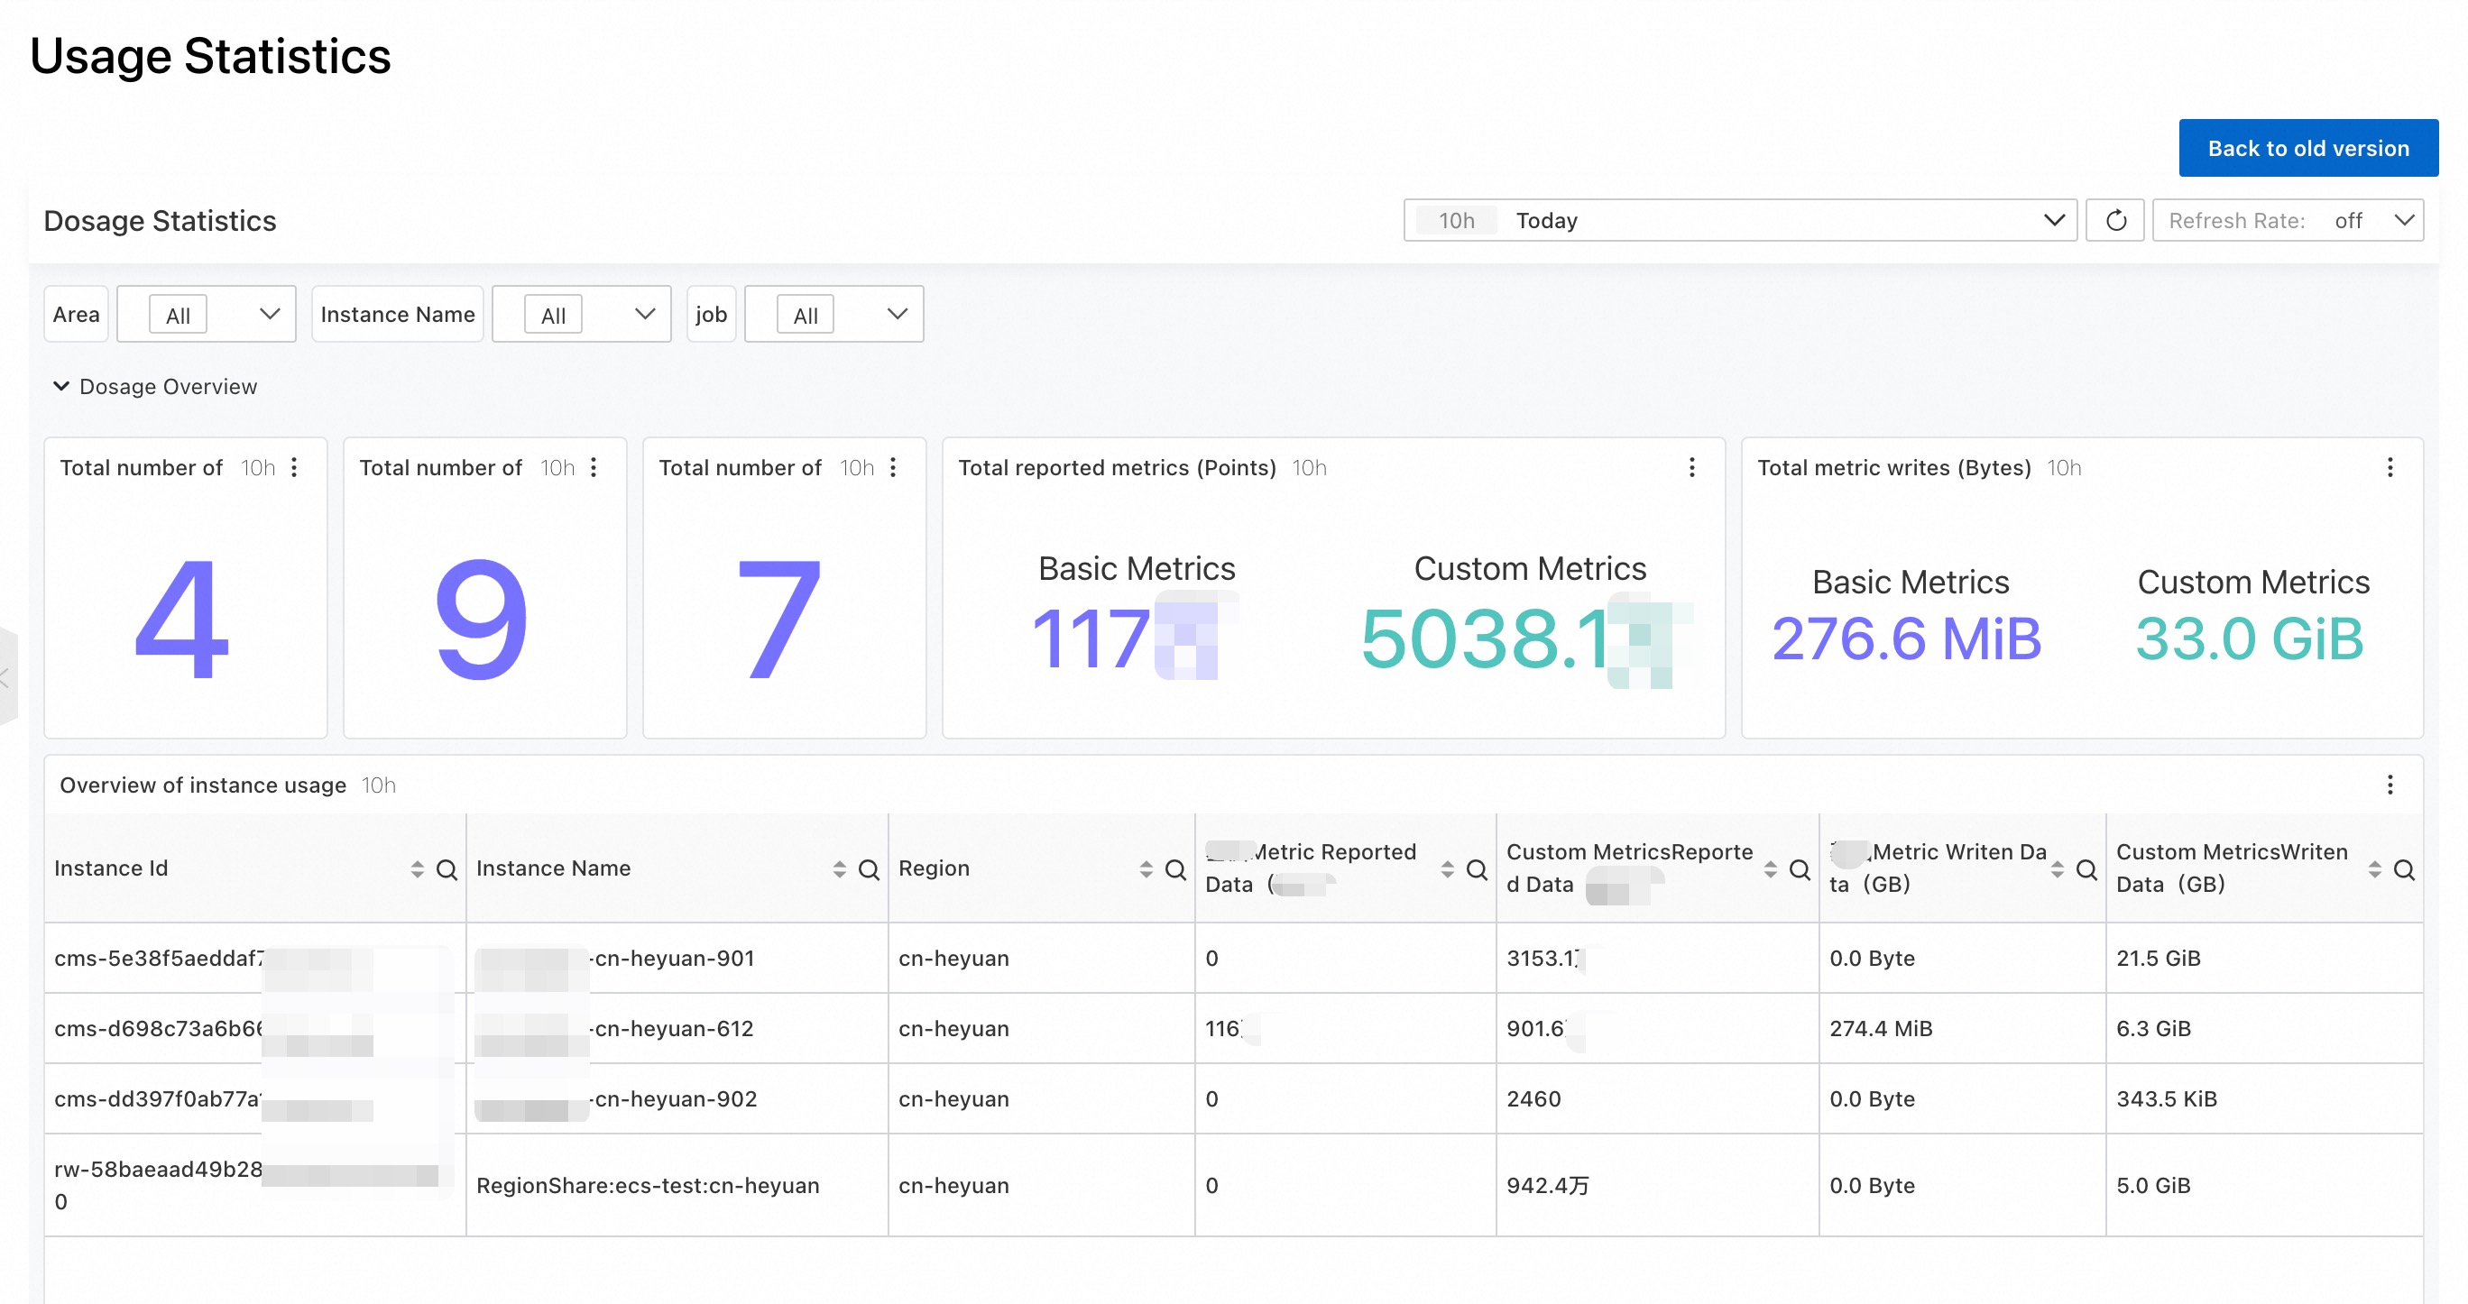Open kebab menu of the panel showing 9
2468x1304 pixels.
594,467
